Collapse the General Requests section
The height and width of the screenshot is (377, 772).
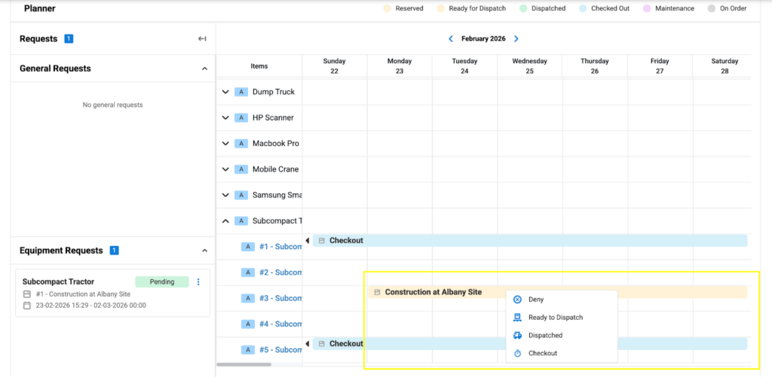click(204, 68)
